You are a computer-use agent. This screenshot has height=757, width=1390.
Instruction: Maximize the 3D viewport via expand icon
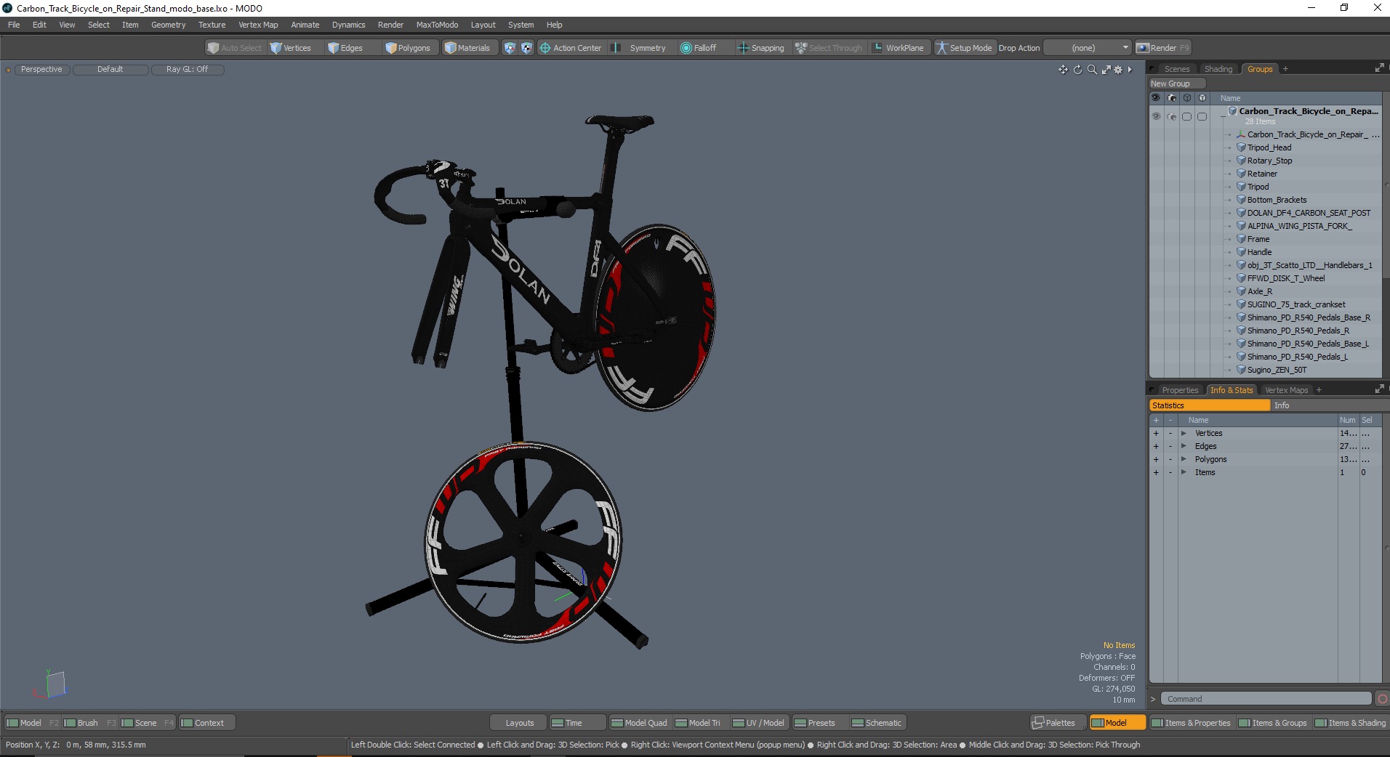[1106, 70]
